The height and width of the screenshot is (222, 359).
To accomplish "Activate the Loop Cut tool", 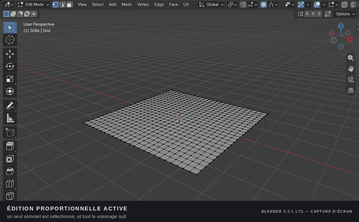I will [10, 184].
